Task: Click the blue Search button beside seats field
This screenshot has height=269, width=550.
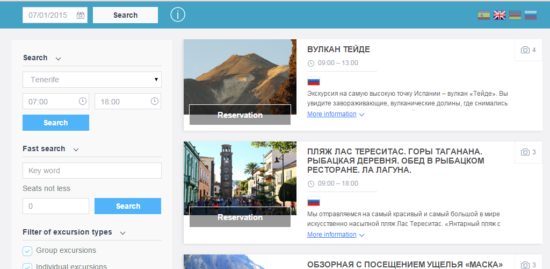Action: pos(128,206)
